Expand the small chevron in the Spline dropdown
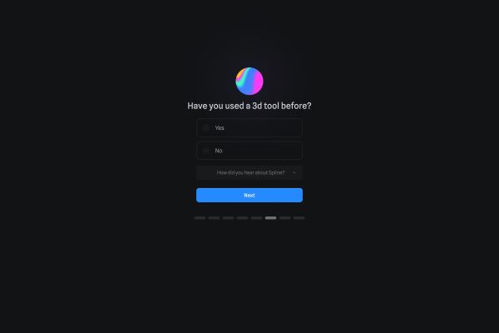499x333 pixels. [294, 172]
